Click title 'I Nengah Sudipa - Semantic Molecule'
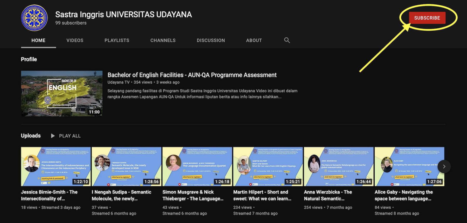 point(121,195)
